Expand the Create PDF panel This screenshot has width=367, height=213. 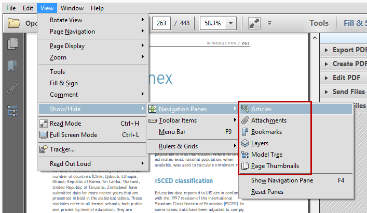pyautogui.click(x=344, y=64)
